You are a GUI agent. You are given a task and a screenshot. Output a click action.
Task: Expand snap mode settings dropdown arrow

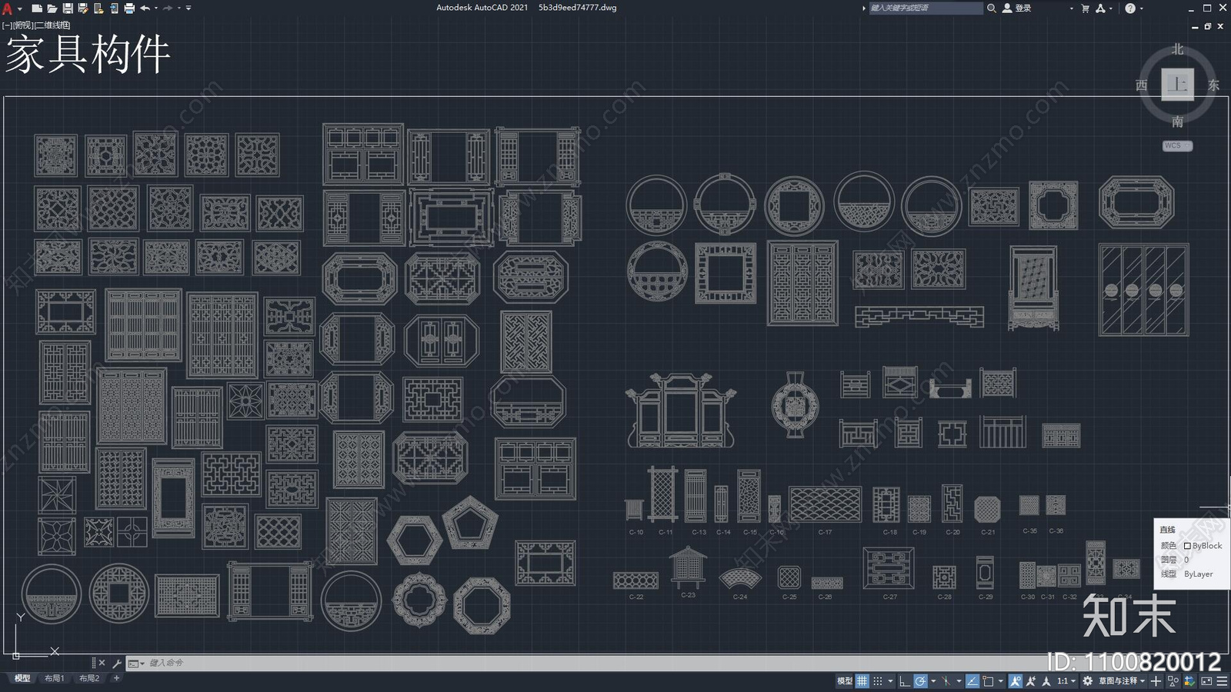point(890,681)
